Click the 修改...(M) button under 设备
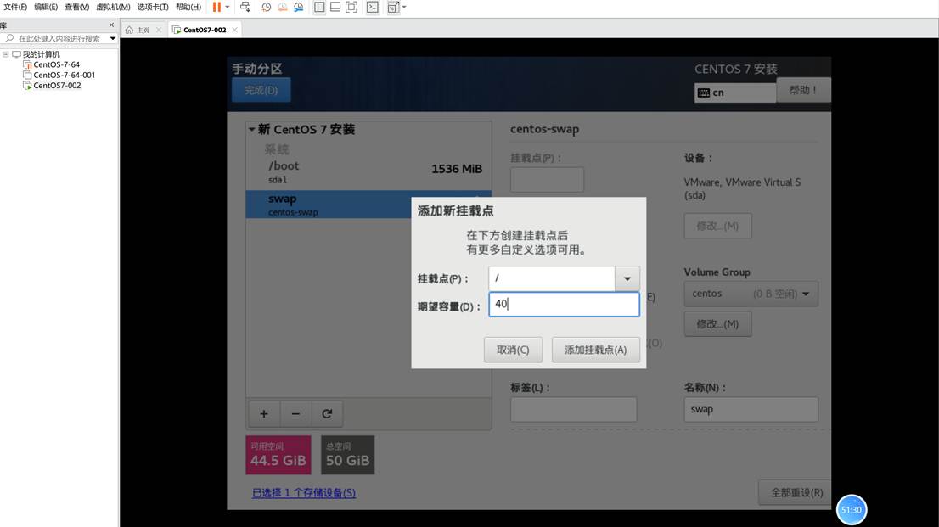The width and height of the screenshot is (939, 527). point(717,226)
